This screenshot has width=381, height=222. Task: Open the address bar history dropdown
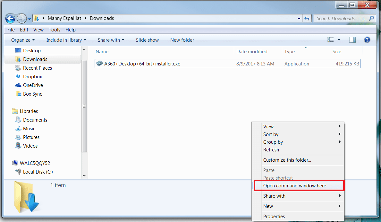click(x=299, y=18)
